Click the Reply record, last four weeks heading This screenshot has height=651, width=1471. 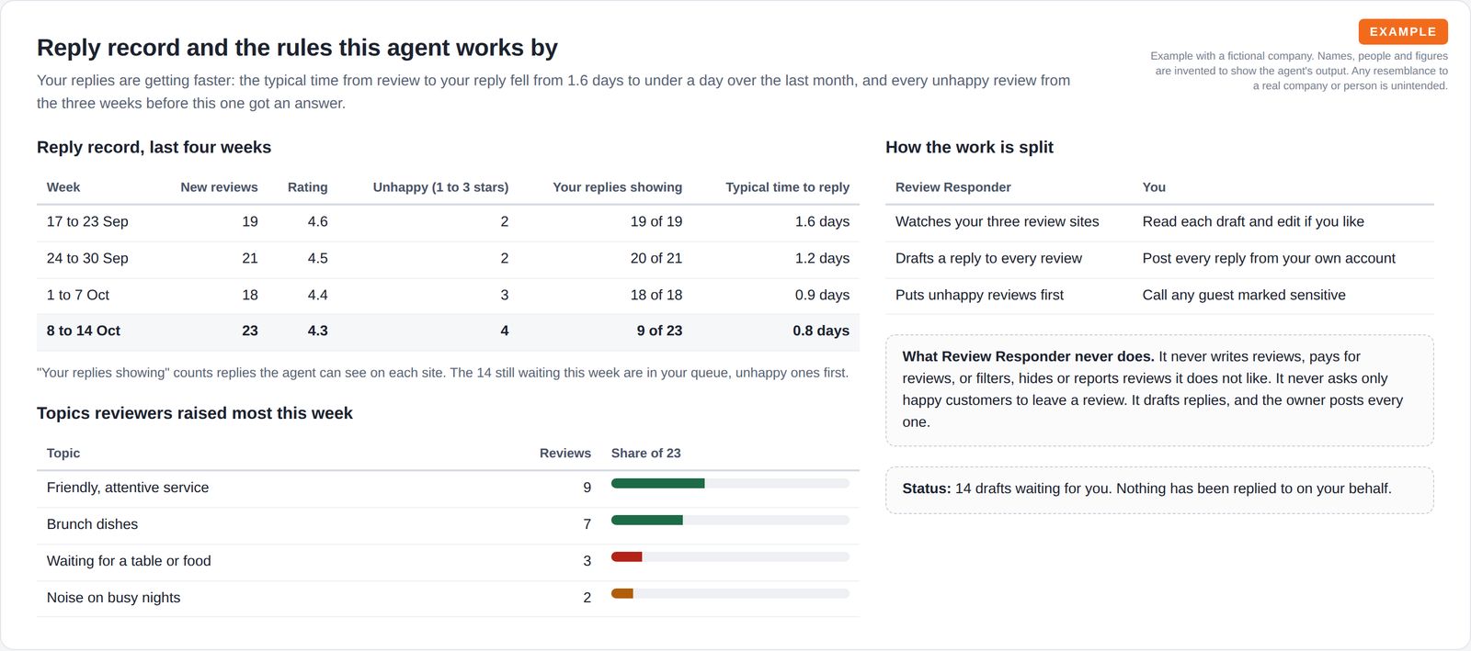click(x=154, y=147)
